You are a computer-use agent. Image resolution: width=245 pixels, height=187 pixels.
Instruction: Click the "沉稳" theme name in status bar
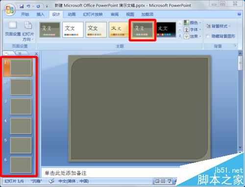(x=36, y=181)
